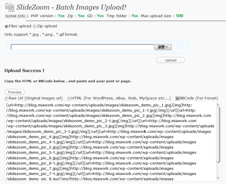Click the textarea scroll up arrow

click(x=218, y=104)
